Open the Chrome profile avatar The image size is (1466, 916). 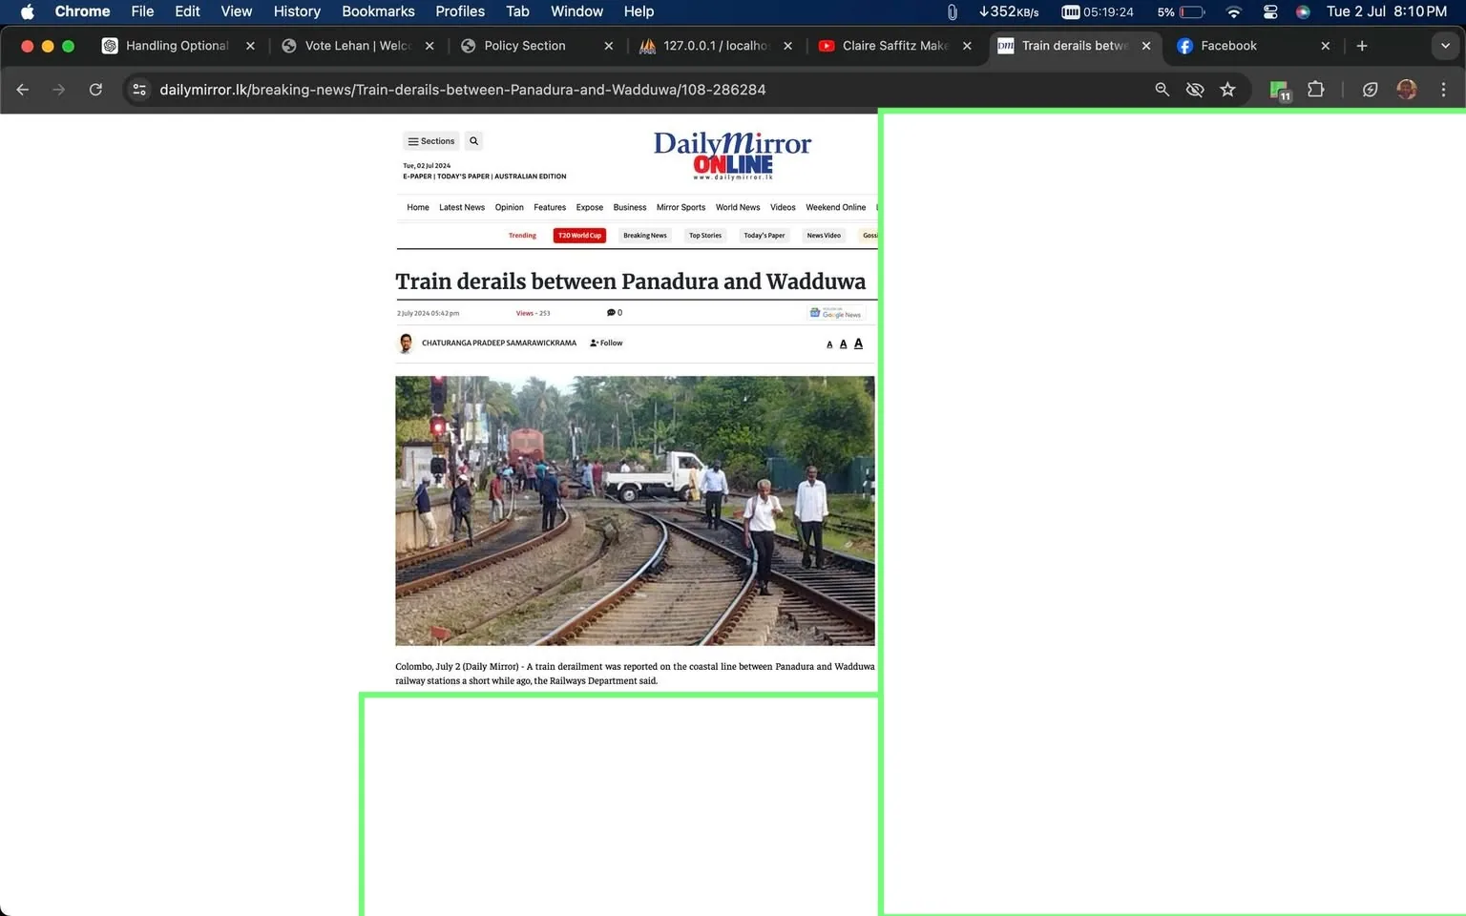coord(1407,89)
